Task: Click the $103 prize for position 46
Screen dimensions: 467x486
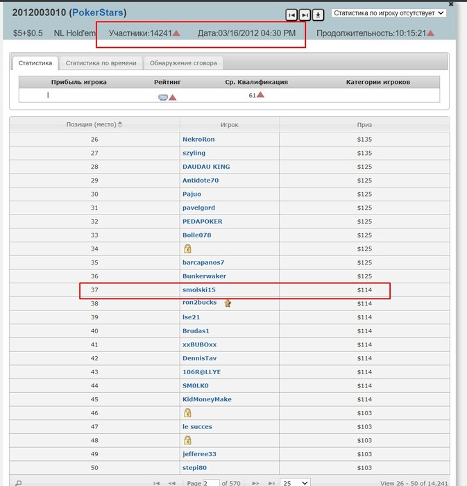Action: click(364, 413)
